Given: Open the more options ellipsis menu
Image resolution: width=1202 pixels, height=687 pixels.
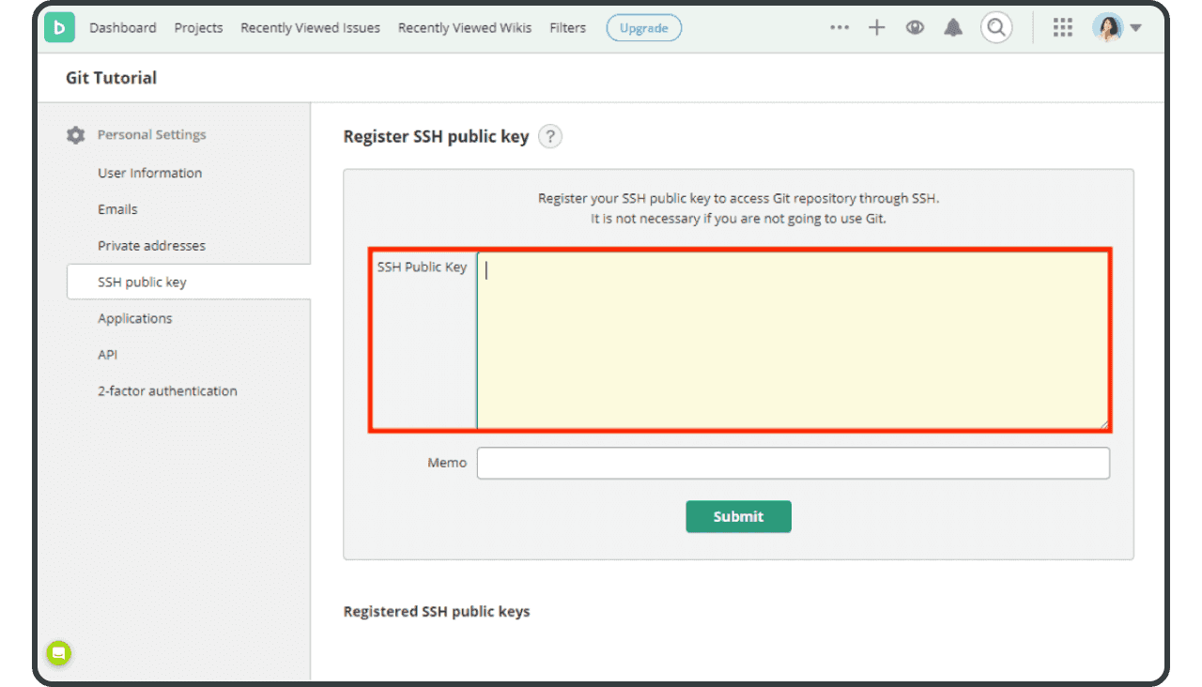Looking at the screenshot, I should [839, 27].
